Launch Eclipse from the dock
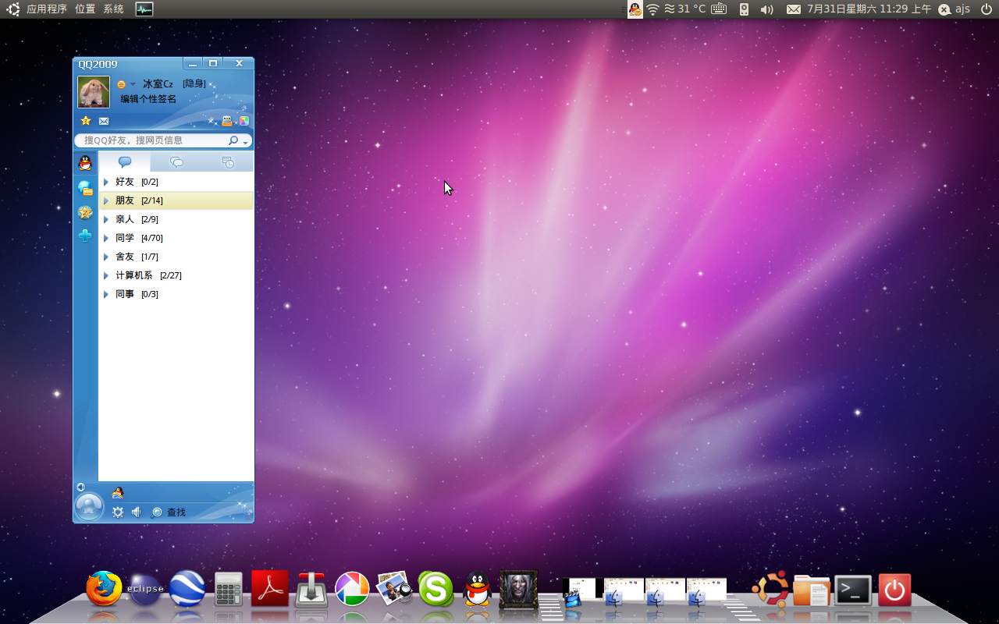This screenshot has width=999, height=624. 146,589
